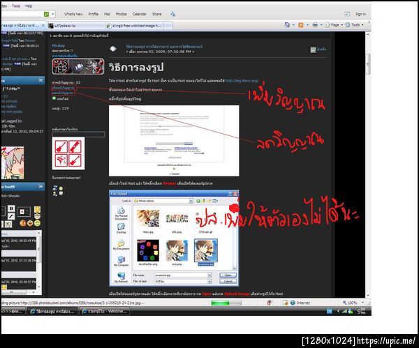Click the RSS feeds icon
This screenshot has height=348, width=419.
301,25
